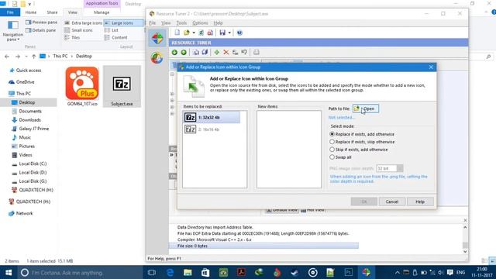Click the search magnifier icon in Explorer

[x=488, y=57]
